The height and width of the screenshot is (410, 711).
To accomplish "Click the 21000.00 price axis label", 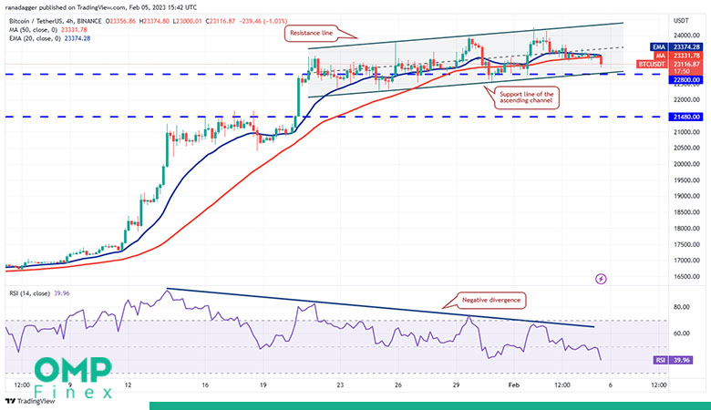I will pyautogui.click(x=686, y=132).
